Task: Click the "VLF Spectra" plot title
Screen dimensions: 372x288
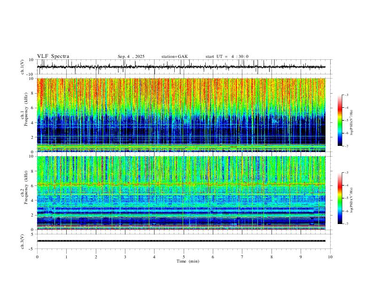Action: (53, 56)
